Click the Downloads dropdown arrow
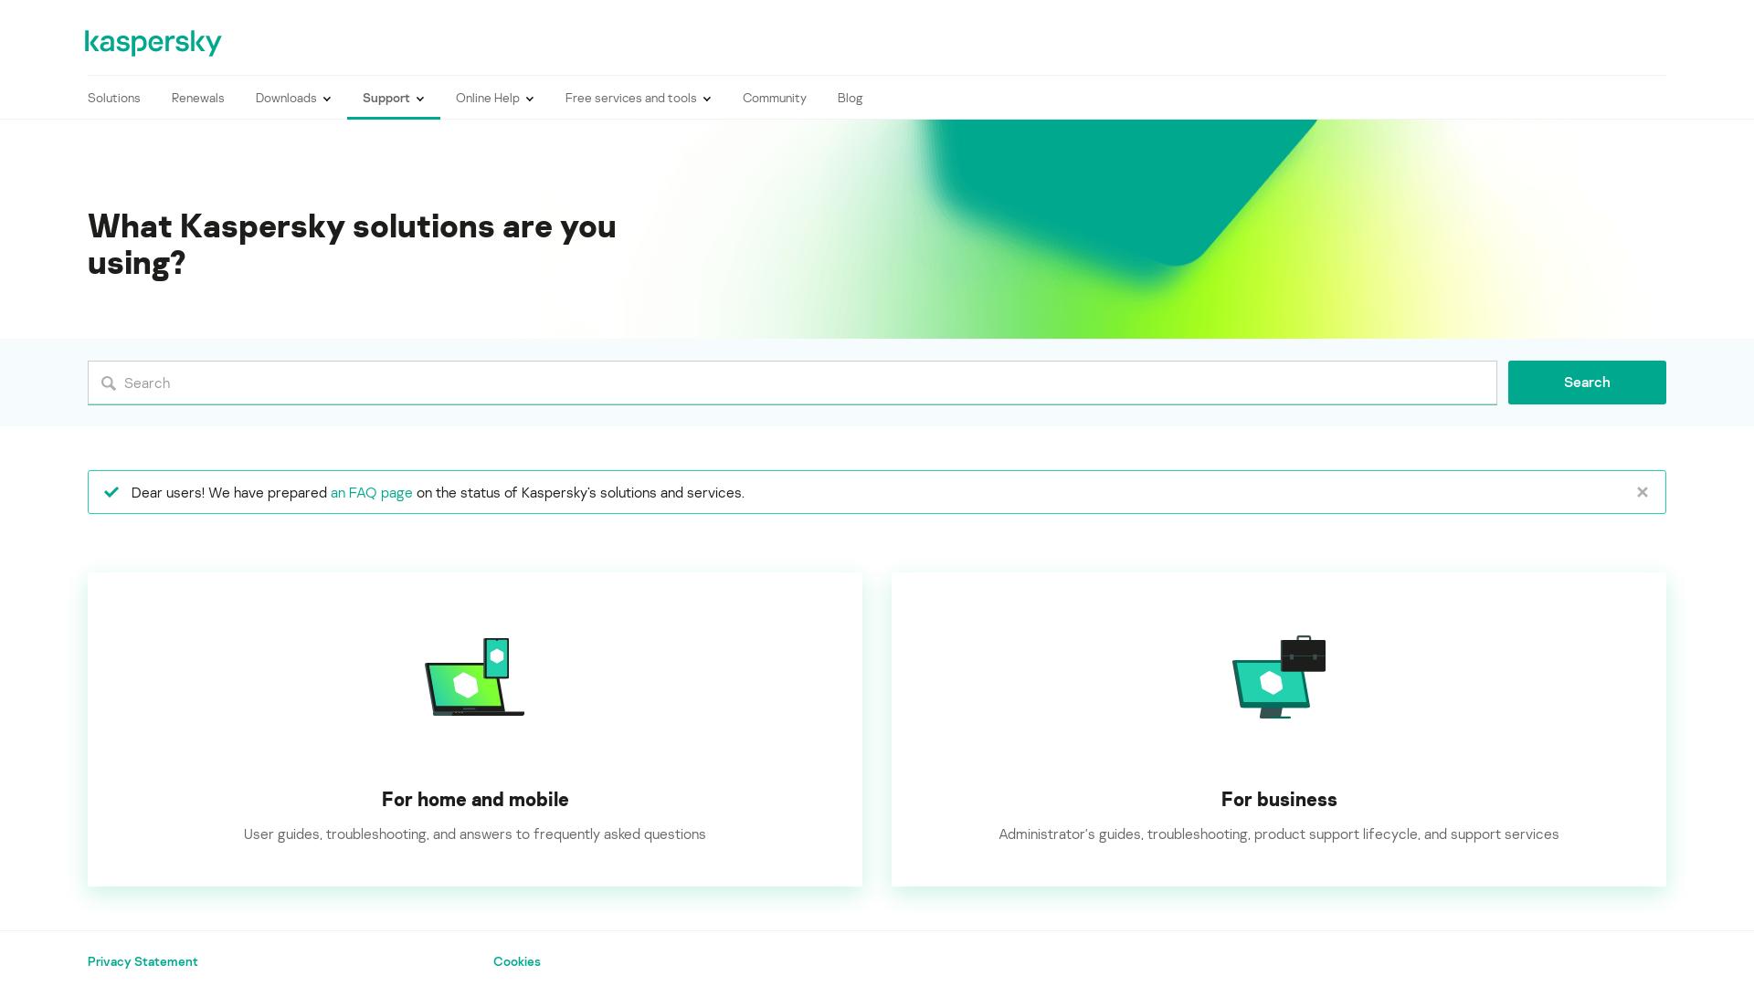Image resolution: width=1754 pixels, height=986 pixels. pos(326,99)
